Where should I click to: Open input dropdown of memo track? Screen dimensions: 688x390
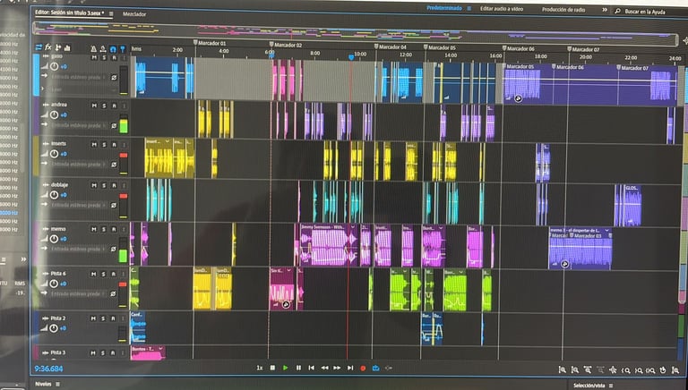coord(77,249)
